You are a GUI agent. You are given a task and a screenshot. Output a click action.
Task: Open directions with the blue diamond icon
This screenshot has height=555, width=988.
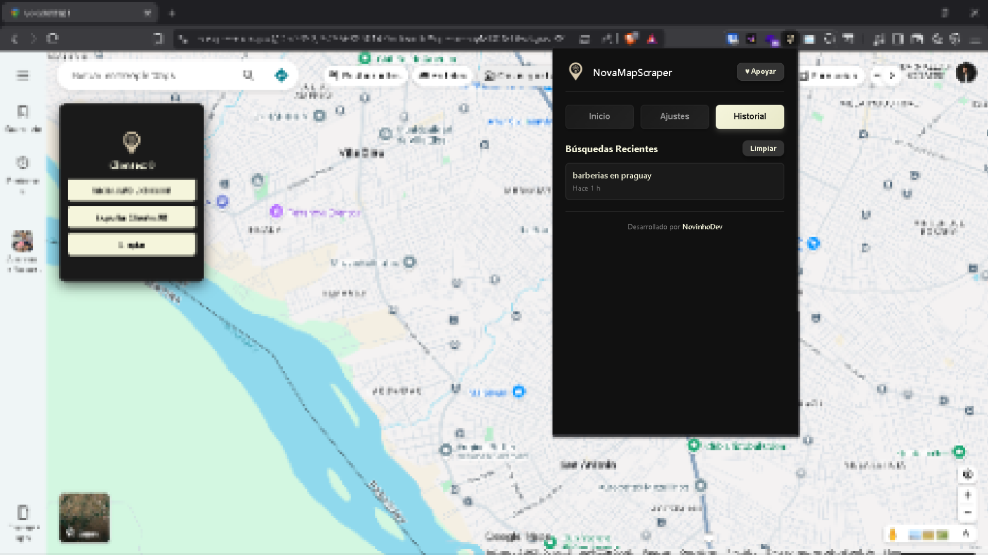point(281,76)
